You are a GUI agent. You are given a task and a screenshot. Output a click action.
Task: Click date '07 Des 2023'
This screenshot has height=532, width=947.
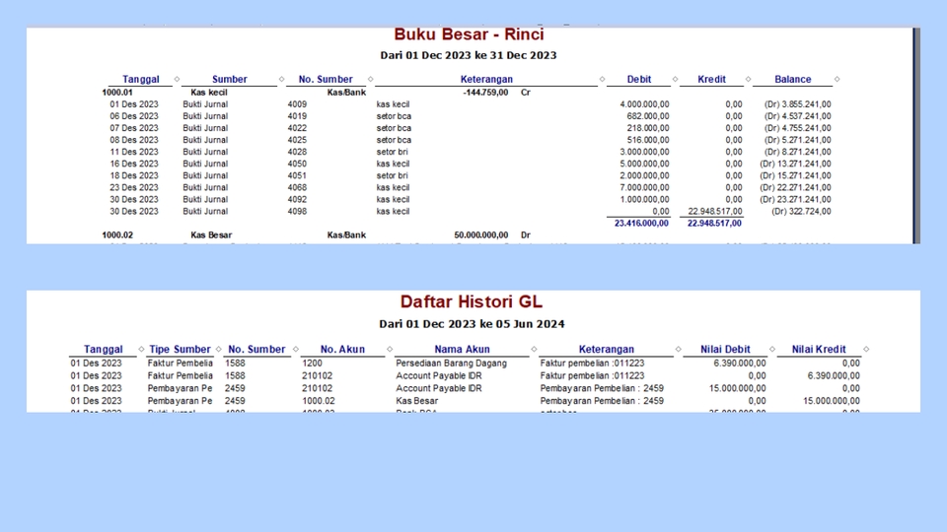point(134,128)
